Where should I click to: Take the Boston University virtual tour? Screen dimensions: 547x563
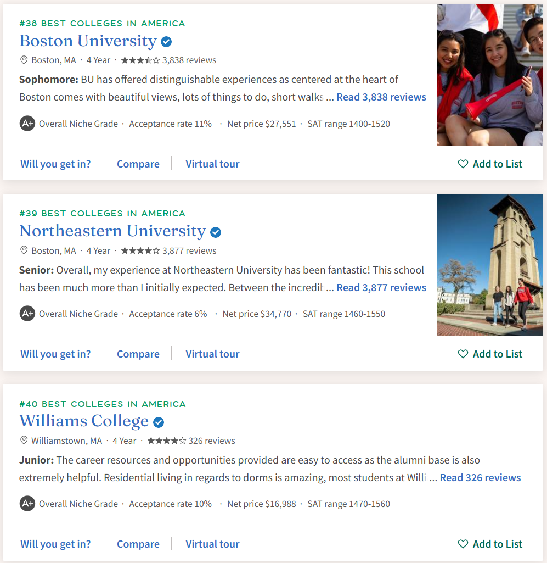tap(212, 164)
